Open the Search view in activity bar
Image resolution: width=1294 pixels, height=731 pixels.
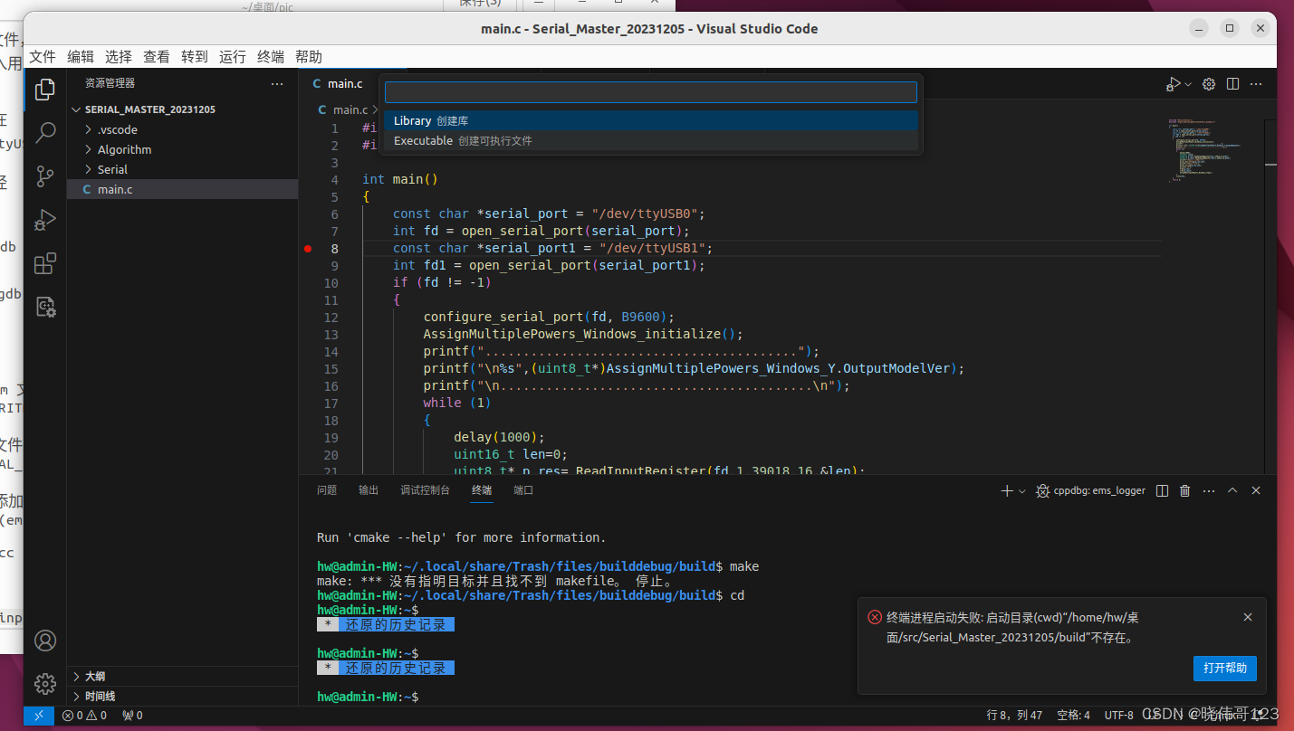pos(45,133)
